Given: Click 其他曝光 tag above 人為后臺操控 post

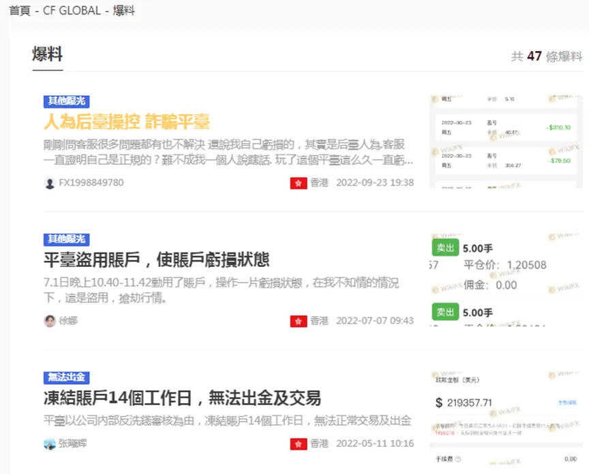Looking at the screenshot, I should (x=67, y=101).
